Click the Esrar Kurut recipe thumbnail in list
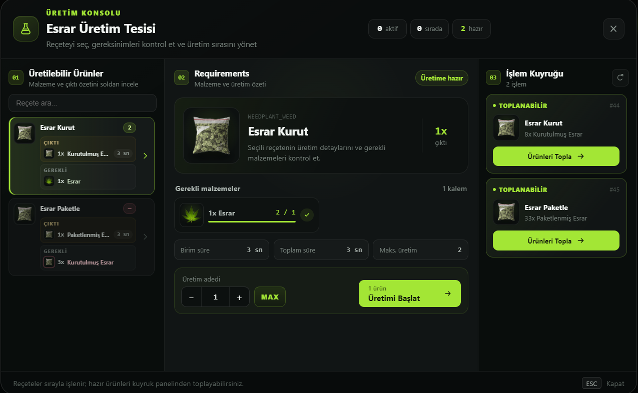638x393 pixels. (x=25, y=133)
